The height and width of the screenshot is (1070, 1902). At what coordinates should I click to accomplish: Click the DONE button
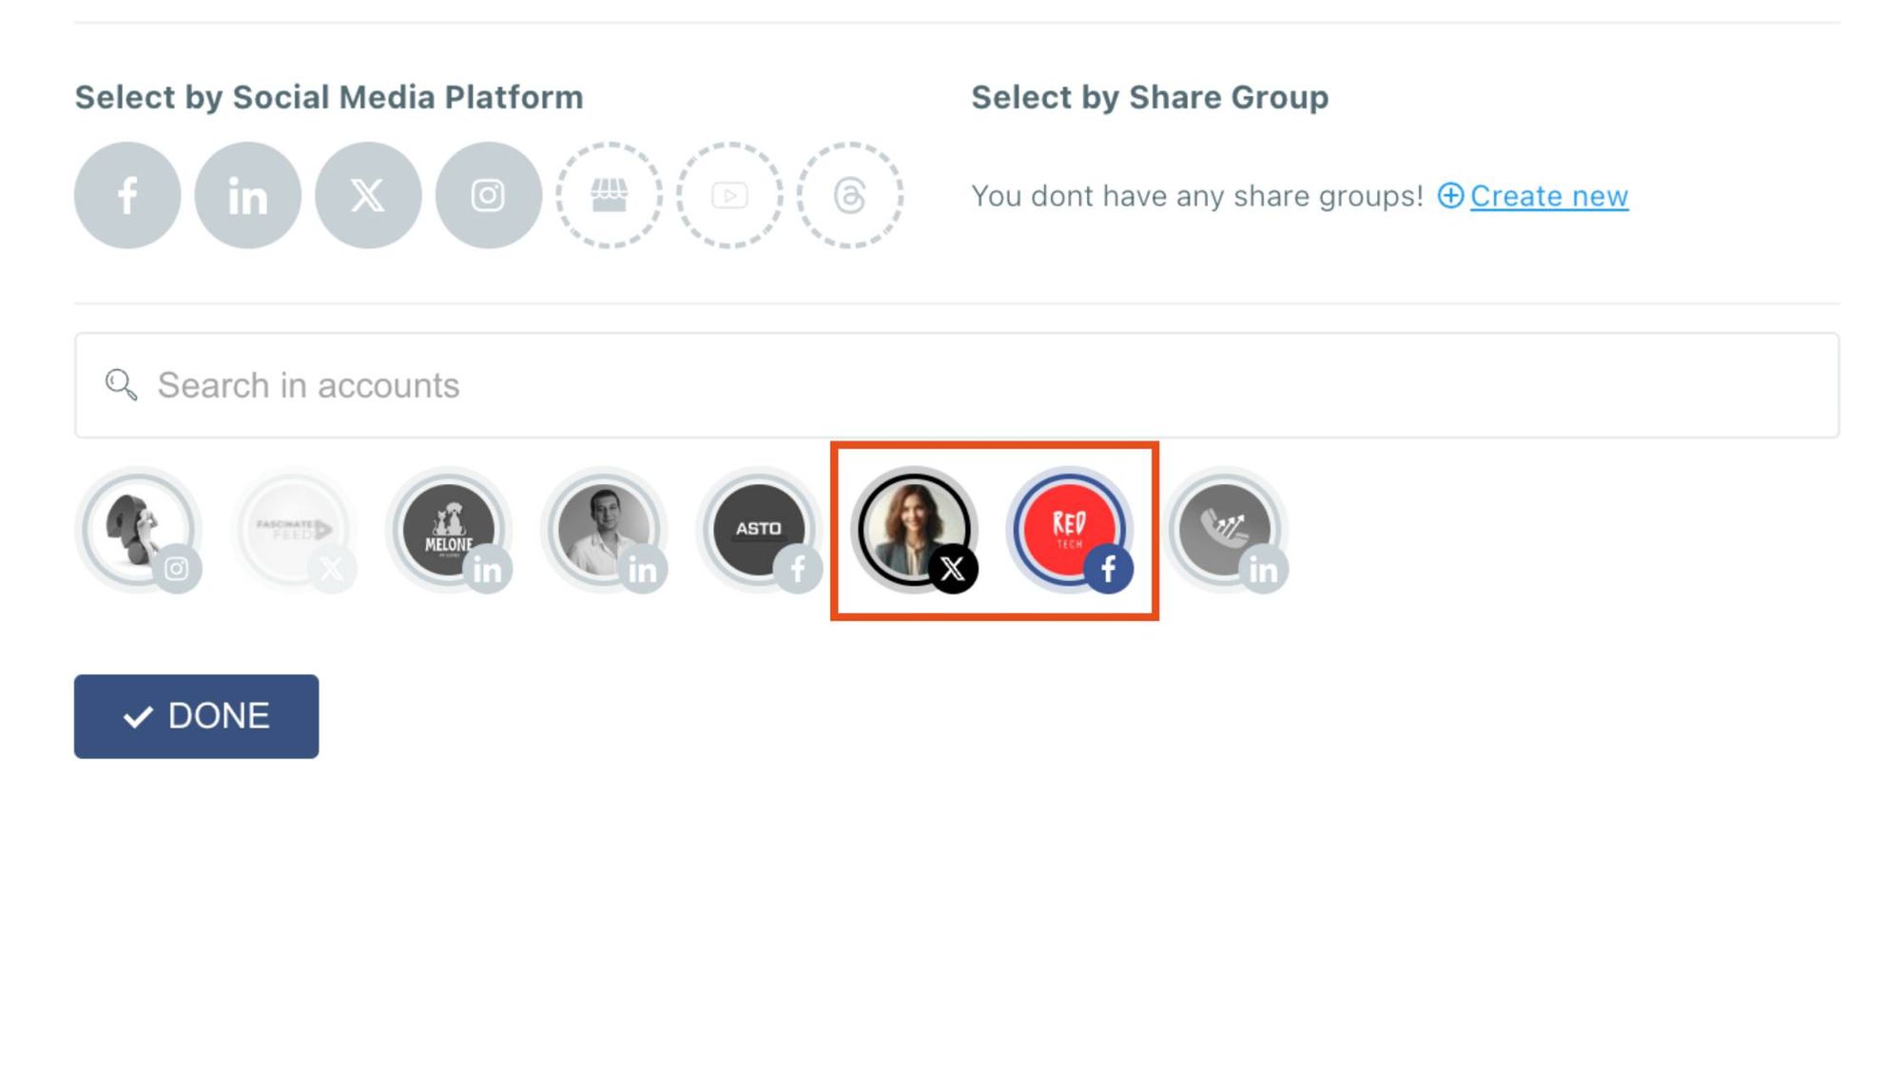click(196, 716)
